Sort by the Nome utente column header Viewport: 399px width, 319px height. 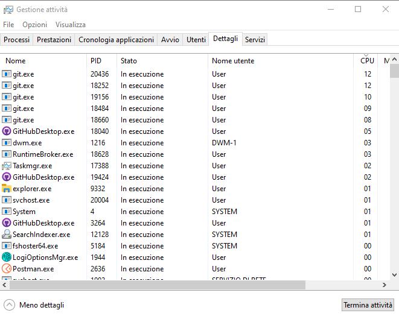(281, 61)
